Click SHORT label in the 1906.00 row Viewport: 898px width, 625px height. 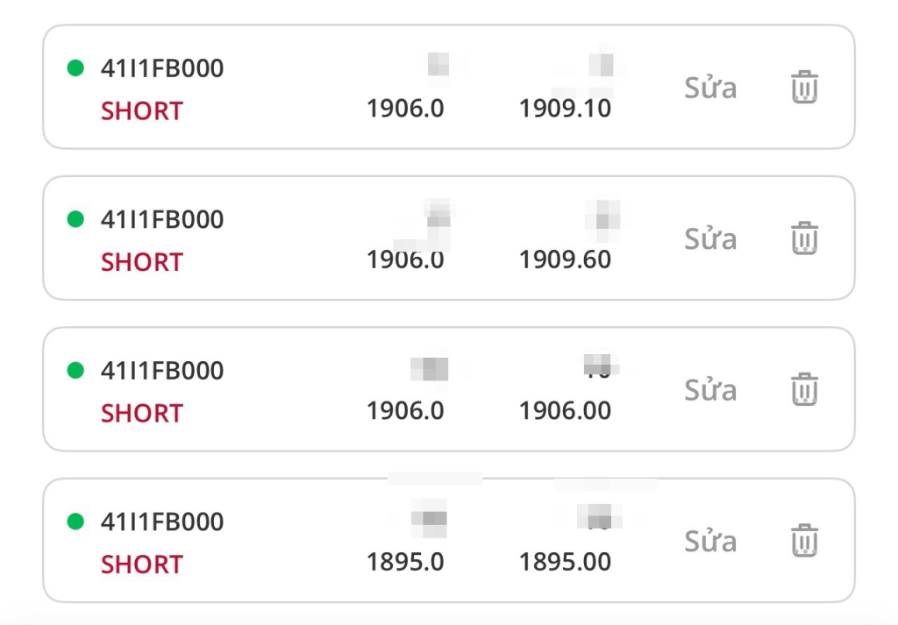[142, 413]
